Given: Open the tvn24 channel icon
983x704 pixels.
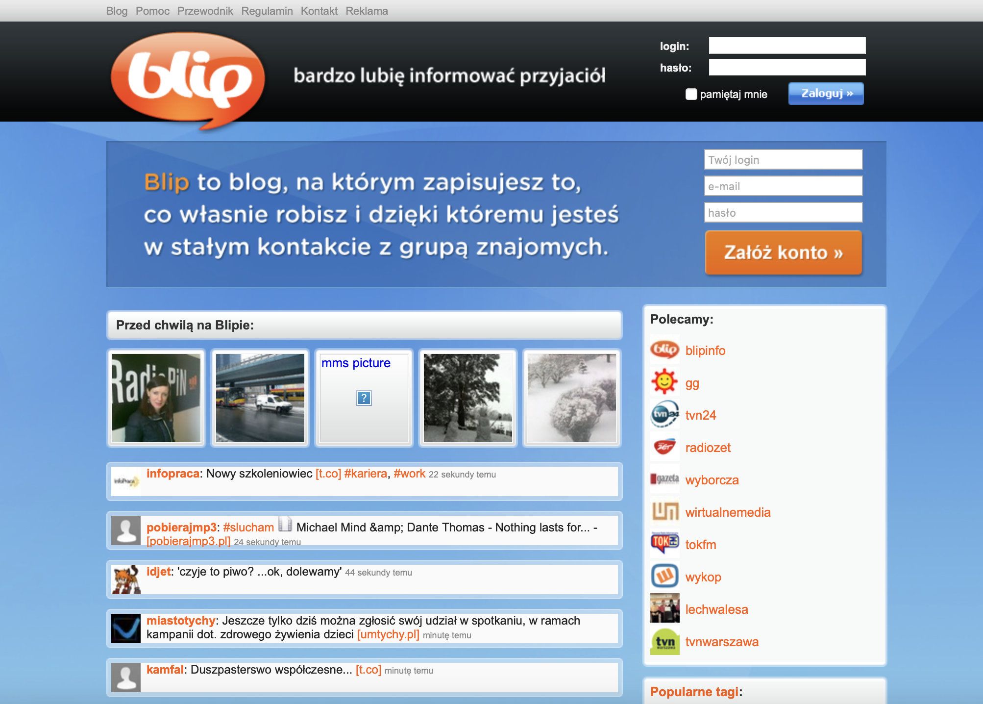Looking at the screenshot, I should point(664,415).
